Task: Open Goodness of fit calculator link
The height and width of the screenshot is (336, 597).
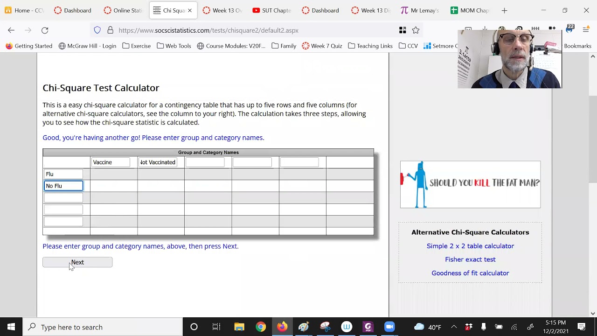Action: (470, 273)
